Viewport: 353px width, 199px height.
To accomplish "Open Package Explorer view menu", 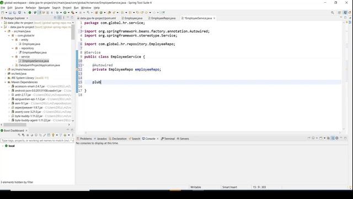I will (64, 18).
